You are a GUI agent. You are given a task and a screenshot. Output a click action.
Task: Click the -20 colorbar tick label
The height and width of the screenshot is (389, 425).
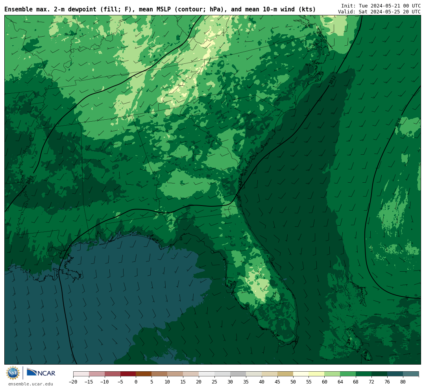click(x=73, y=382)
